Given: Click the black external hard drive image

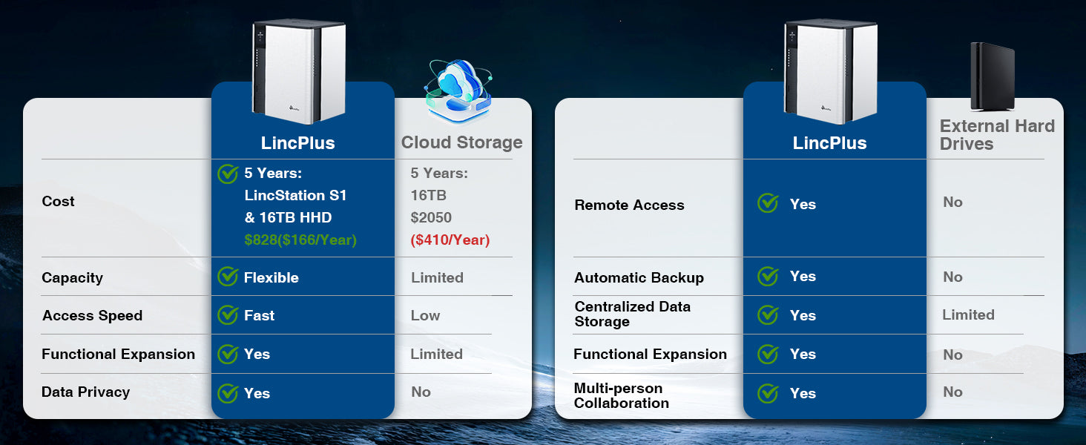Looking at the screenshot, I should point(992,76).
